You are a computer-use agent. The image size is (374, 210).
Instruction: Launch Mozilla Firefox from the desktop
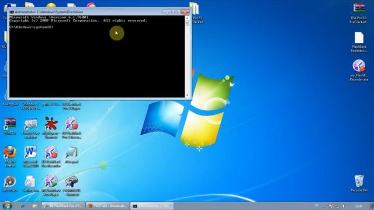[x=10, y=156]
